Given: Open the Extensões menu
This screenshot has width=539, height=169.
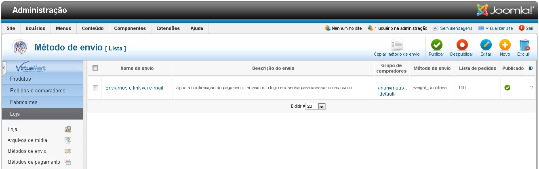Looking at the screenshot, I should [168, 28].
